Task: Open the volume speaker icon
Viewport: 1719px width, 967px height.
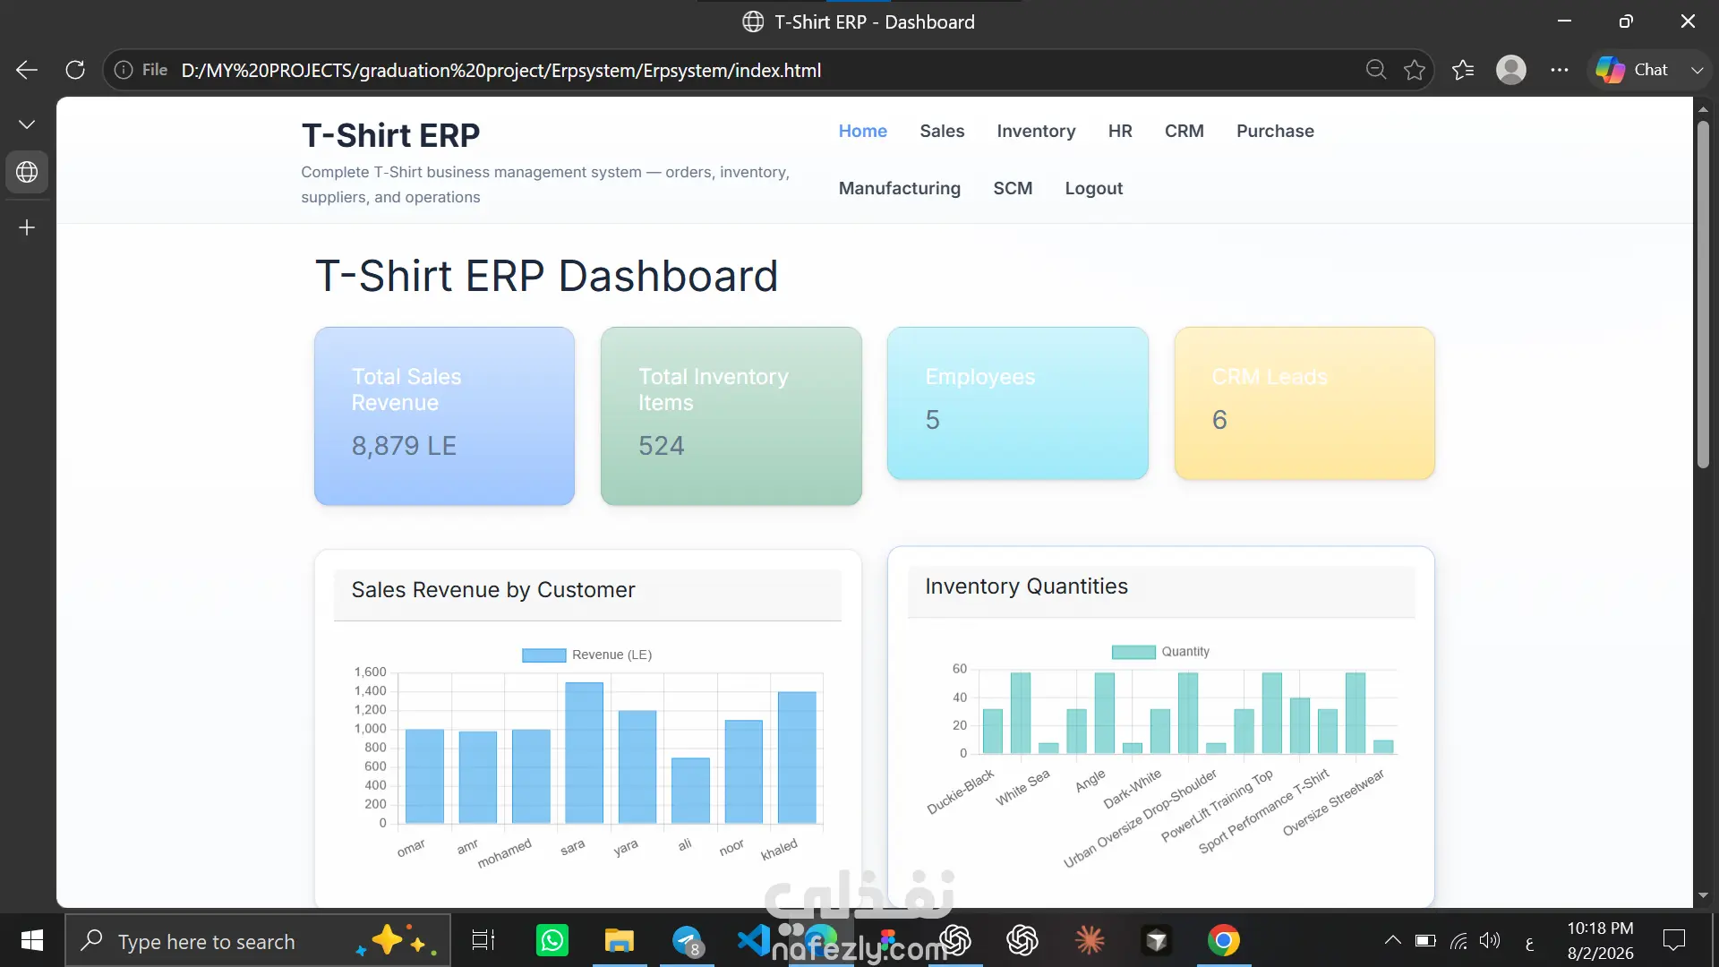Action: 1490,940
